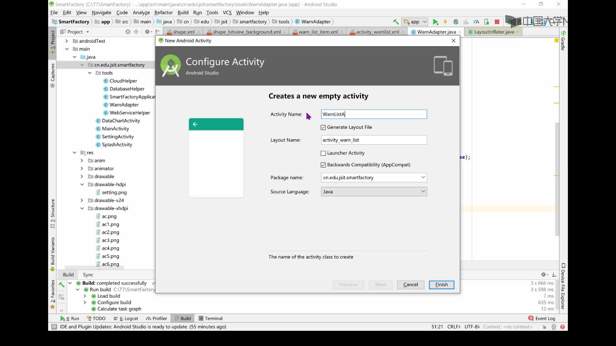The image size is (616, 346).
Task: Click the tool windows toggle in status bar
Action: pyautogui.click(x=54, y=327)
